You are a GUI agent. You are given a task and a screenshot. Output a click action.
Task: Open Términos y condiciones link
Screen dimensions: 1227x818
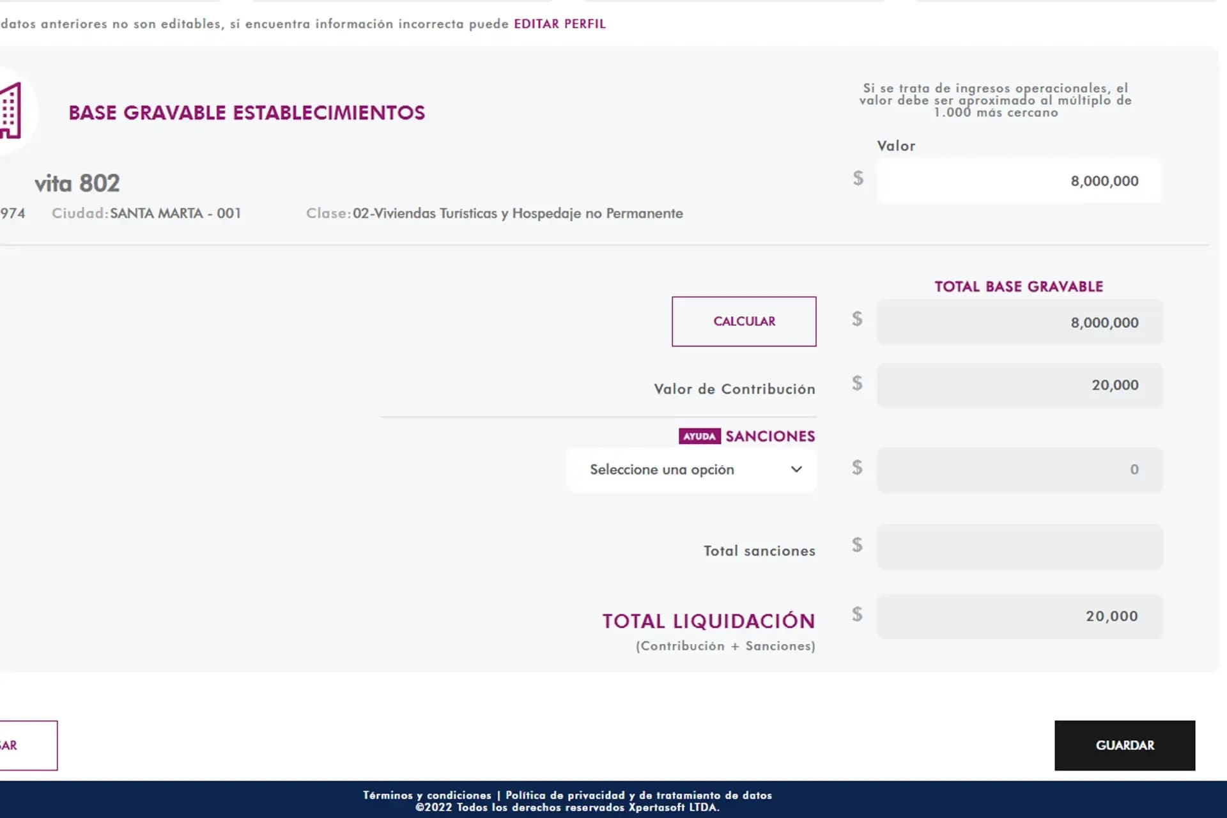coord(427,795)
